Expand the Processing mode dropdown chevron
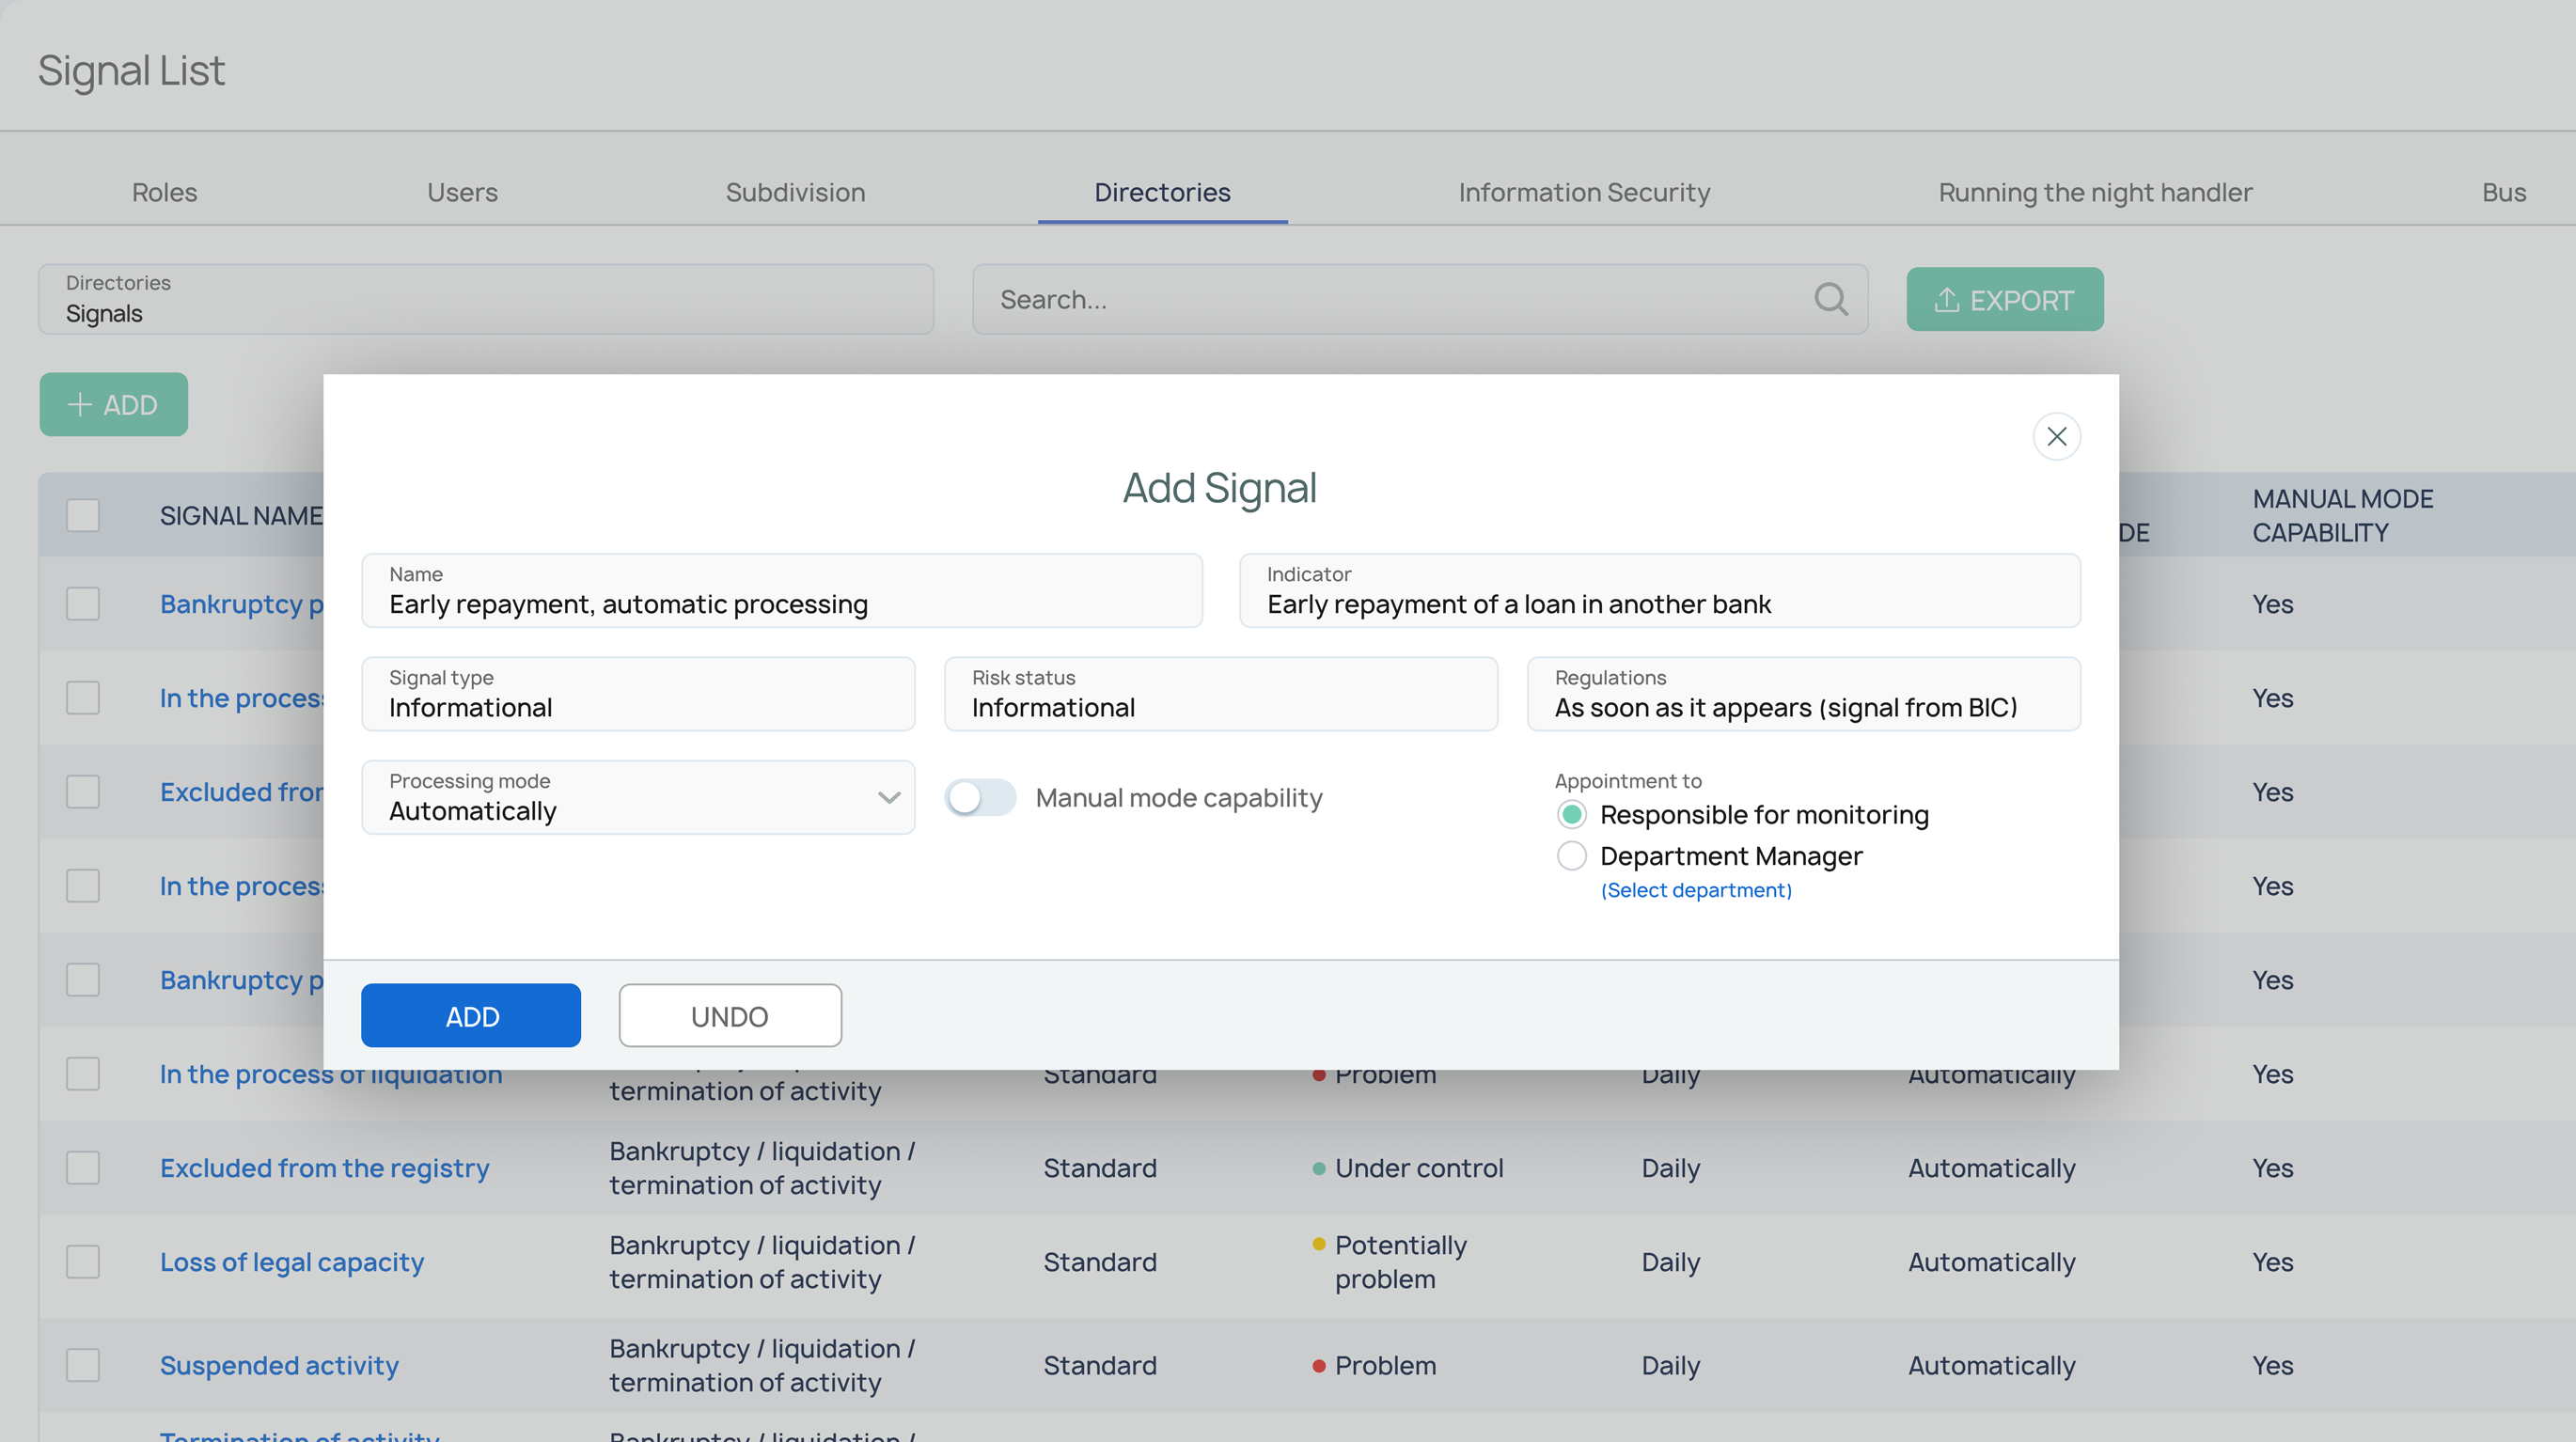 point(888,797)
